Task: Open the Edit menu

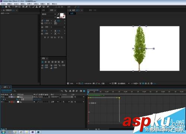Action: point(10,4)
